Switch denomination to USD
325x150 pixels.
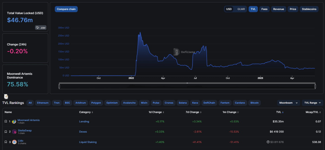pyautogui.click(x=229, y=9)
